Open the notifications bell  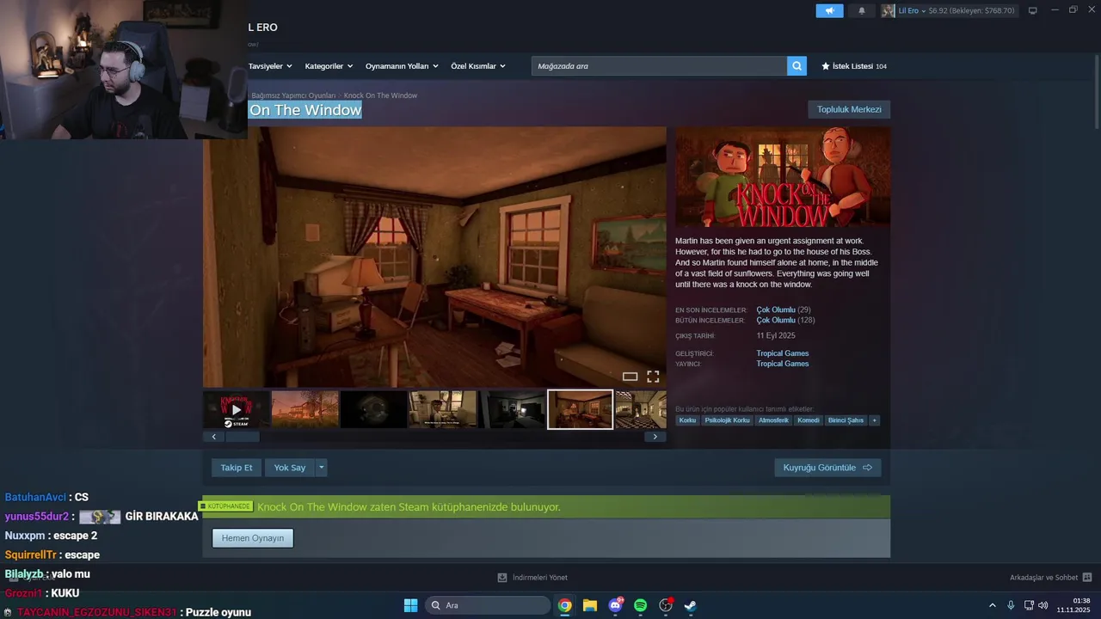(x=862, y=10)
